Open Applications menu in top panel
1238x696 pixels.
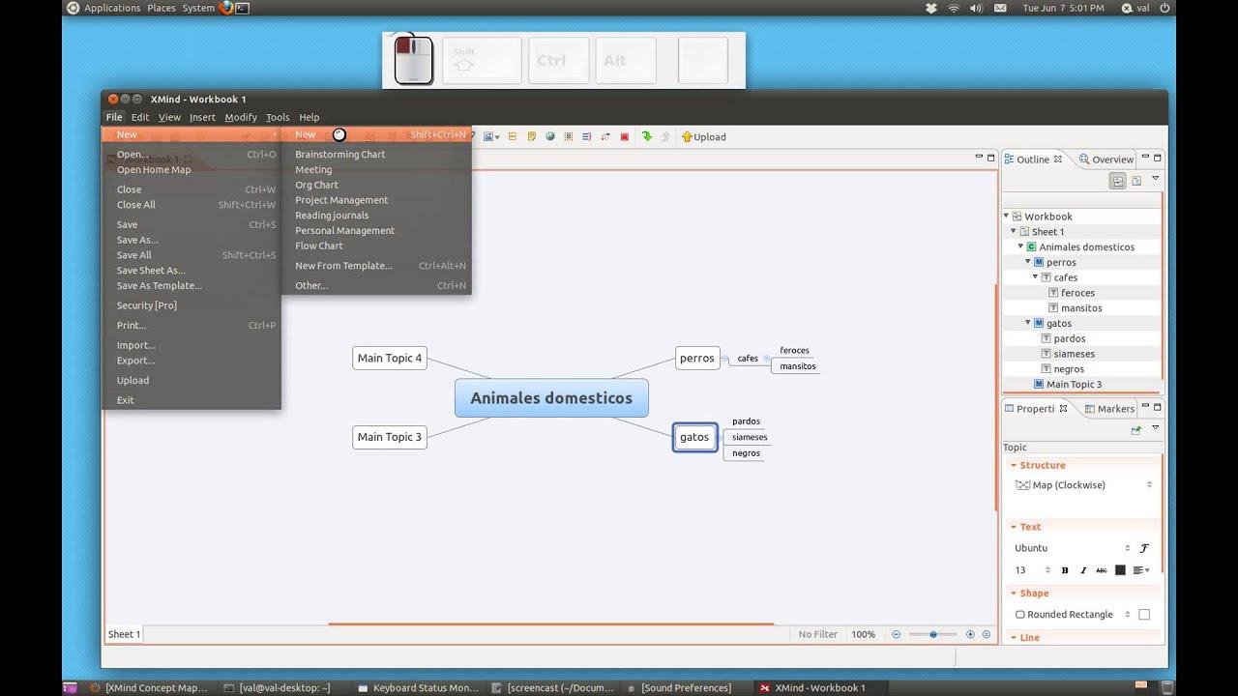pyautogui.click(x=112, y=8)
